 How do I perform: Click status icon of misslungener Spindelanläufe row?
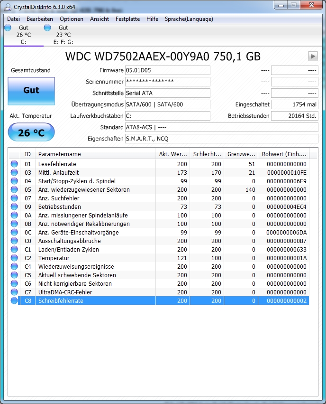coord(14,215)
